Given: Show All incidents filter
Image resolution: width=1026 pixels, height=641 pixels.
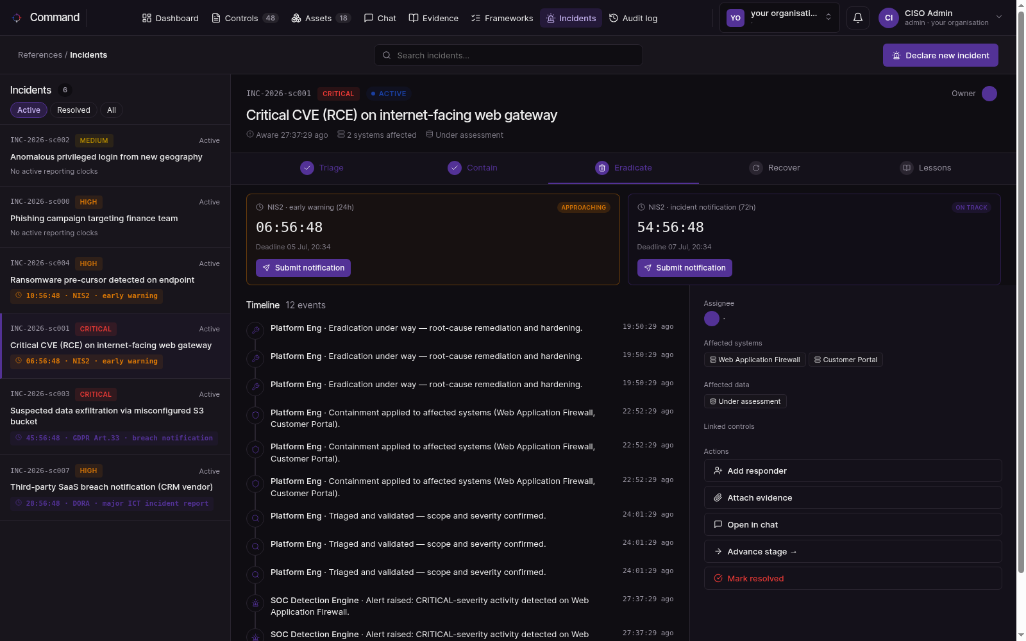Looking at the screenshot, I should [x=112, y=110].
